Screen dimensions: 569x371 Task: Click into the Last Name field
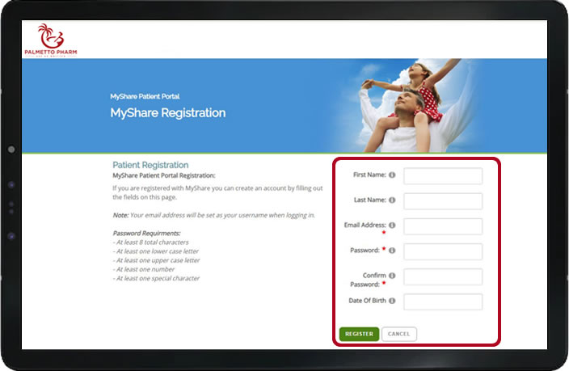(x=442, y=201)
